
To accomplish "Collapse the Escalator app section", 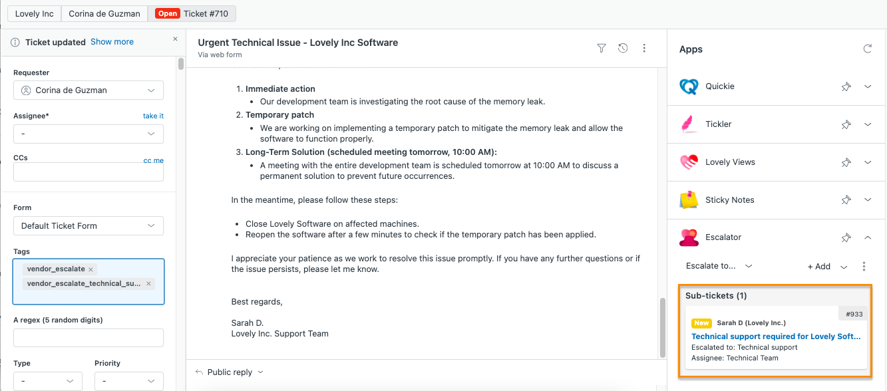I will tap(868, 237).
